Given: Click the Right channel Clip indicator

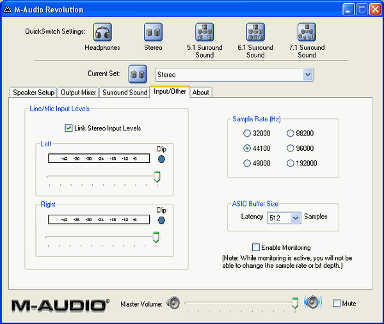Looking at the screenshot, I should click(x=161, y=220).
